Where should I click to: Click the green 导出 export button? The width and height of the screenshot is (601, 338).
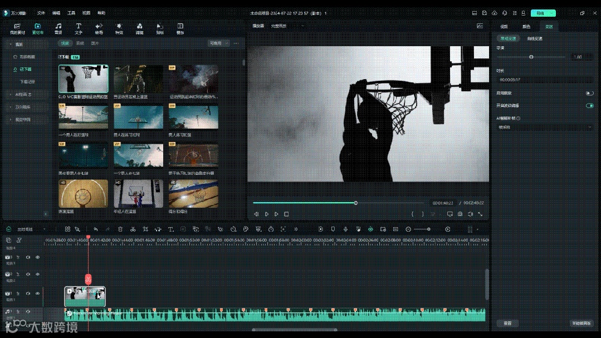pyautogui.click(x=540, y=13)
